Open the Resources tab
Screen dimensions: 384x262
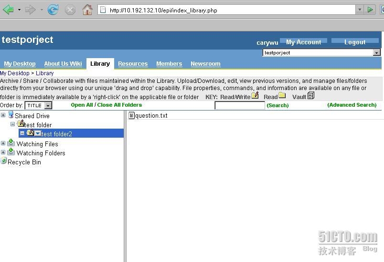point(133,64)
